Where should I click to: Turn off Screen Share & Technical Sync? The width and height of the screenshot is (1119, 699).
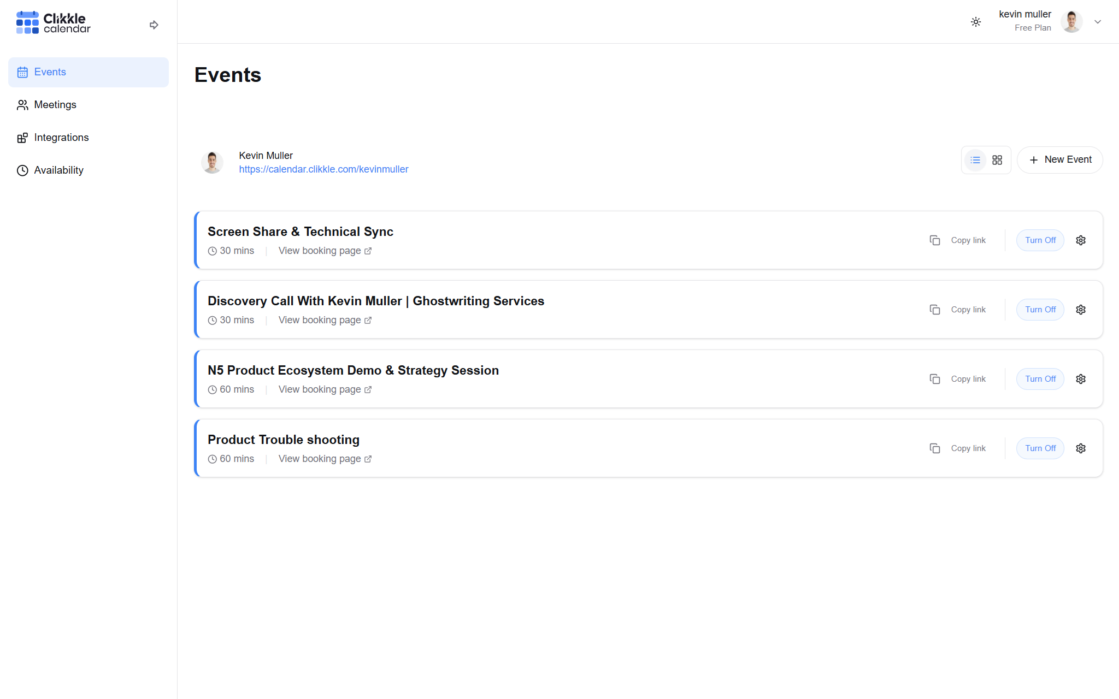pyautogui.click(x=1040, y=240)
